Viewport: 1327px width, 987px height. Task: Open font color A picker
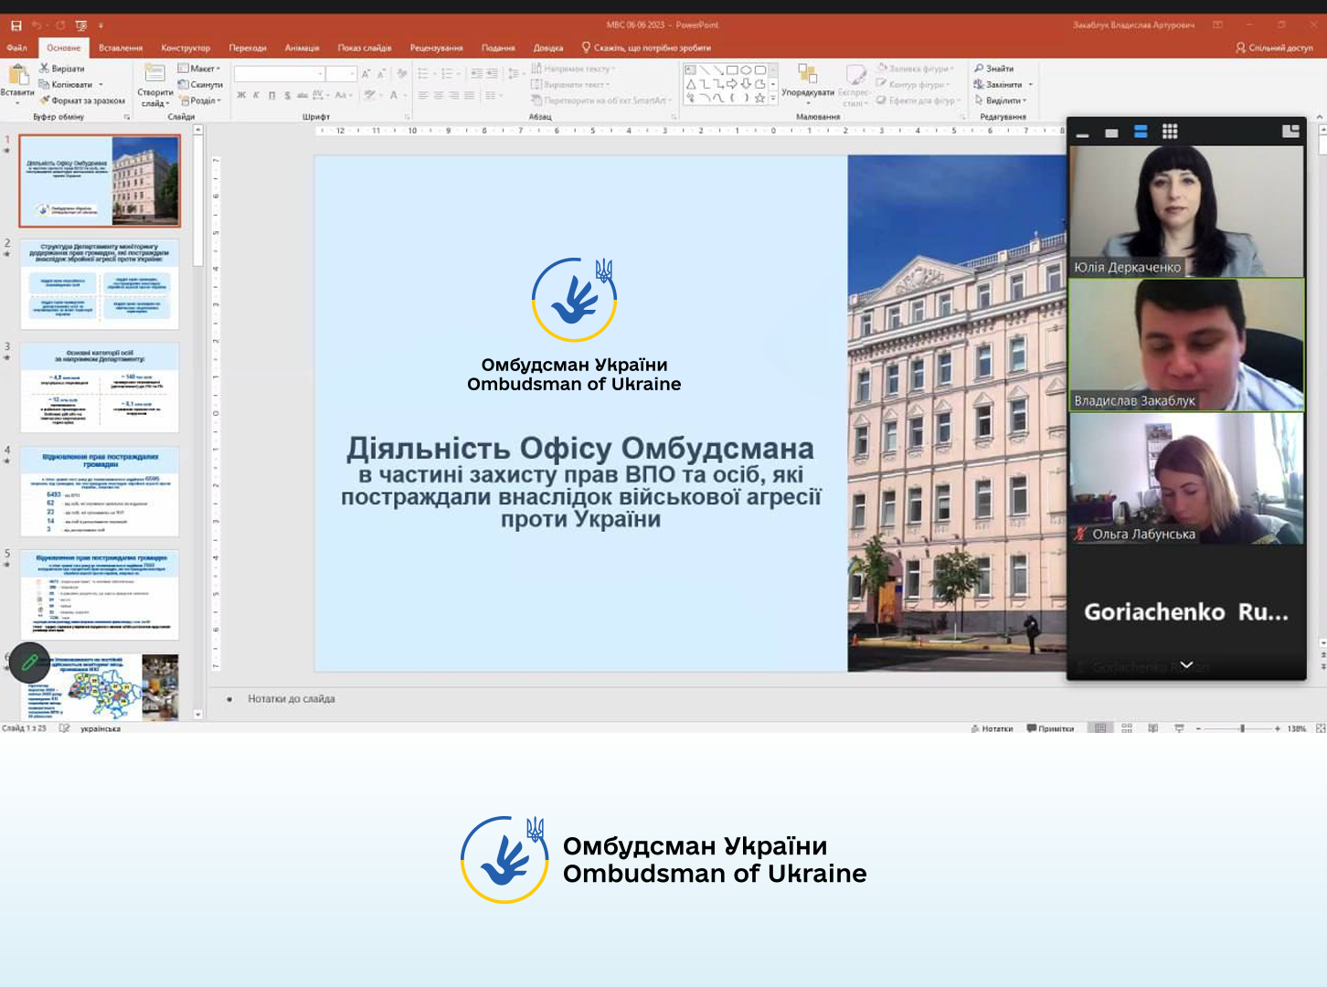(396, 95)
